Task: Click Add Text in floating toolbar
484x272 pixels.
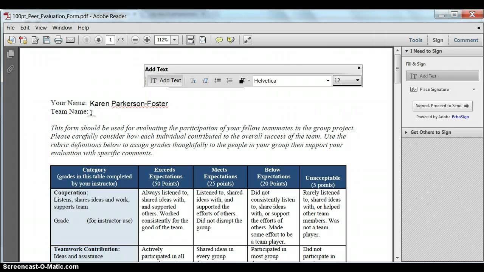Action: pos(166,80)
